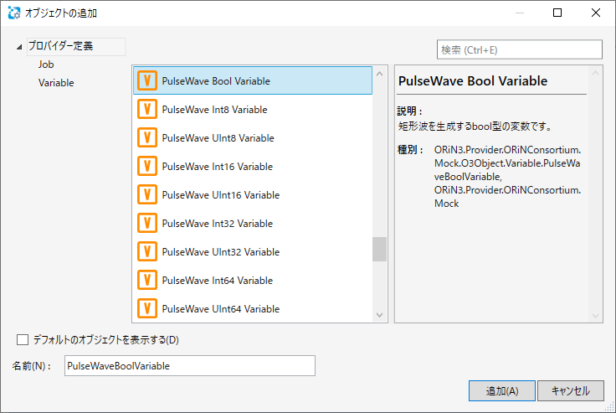The height and width of the screenshot is (413, 616).
Task: Maximize the オブジェクトの追加 dialog
Action: click(x=557, y=13)
